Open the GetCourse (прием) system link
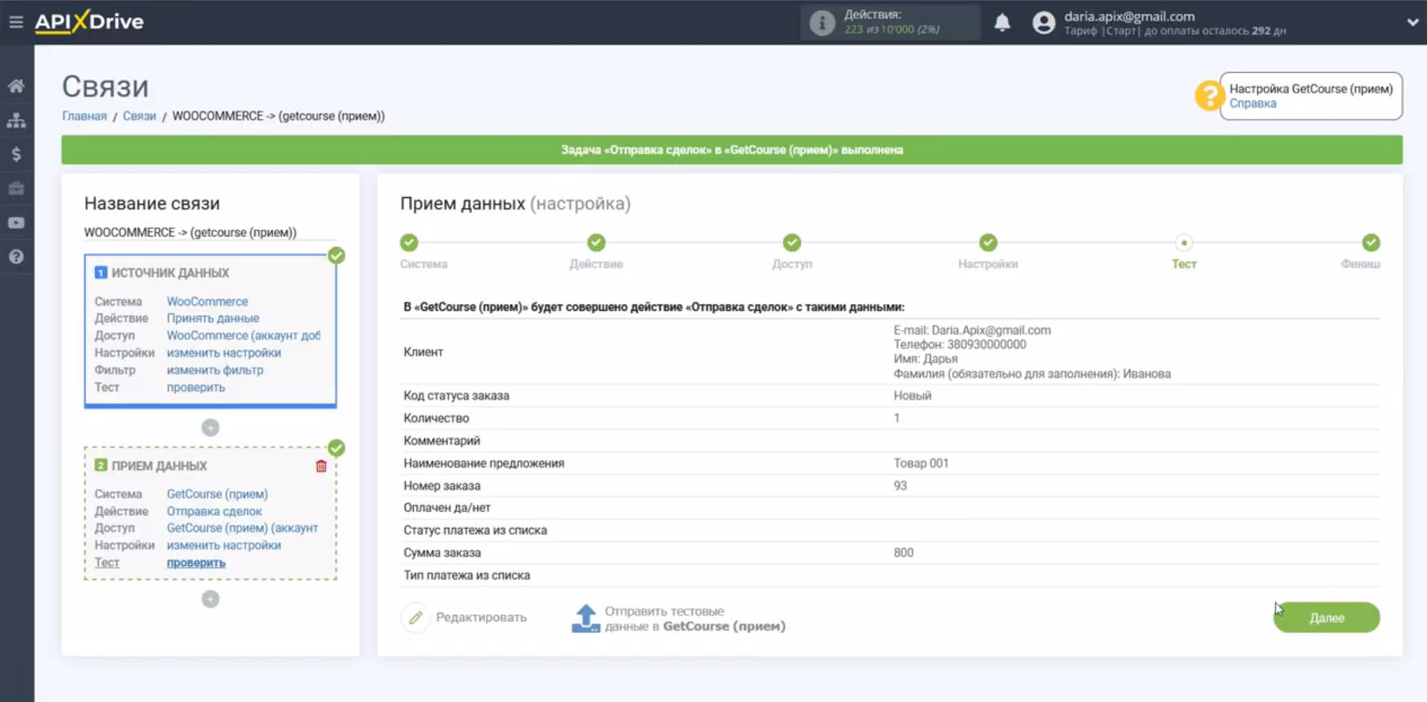 pyautogui.click(x=217, y=494)
